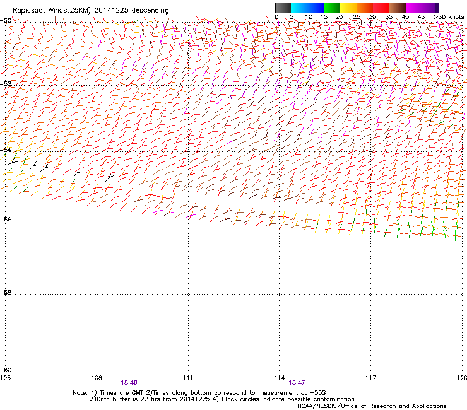Click the magenta-purple 40-50 knots legend swatch
Screen dimensions: 467x410
click(x=422, y=8)
